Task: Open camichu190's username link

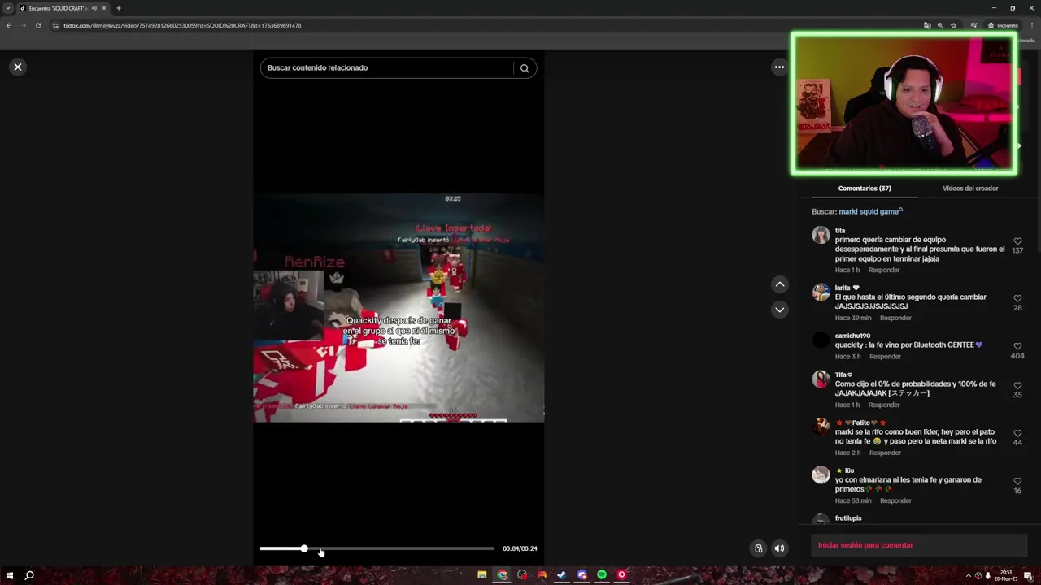Action: pyautogui.click(x=852, y=336)
